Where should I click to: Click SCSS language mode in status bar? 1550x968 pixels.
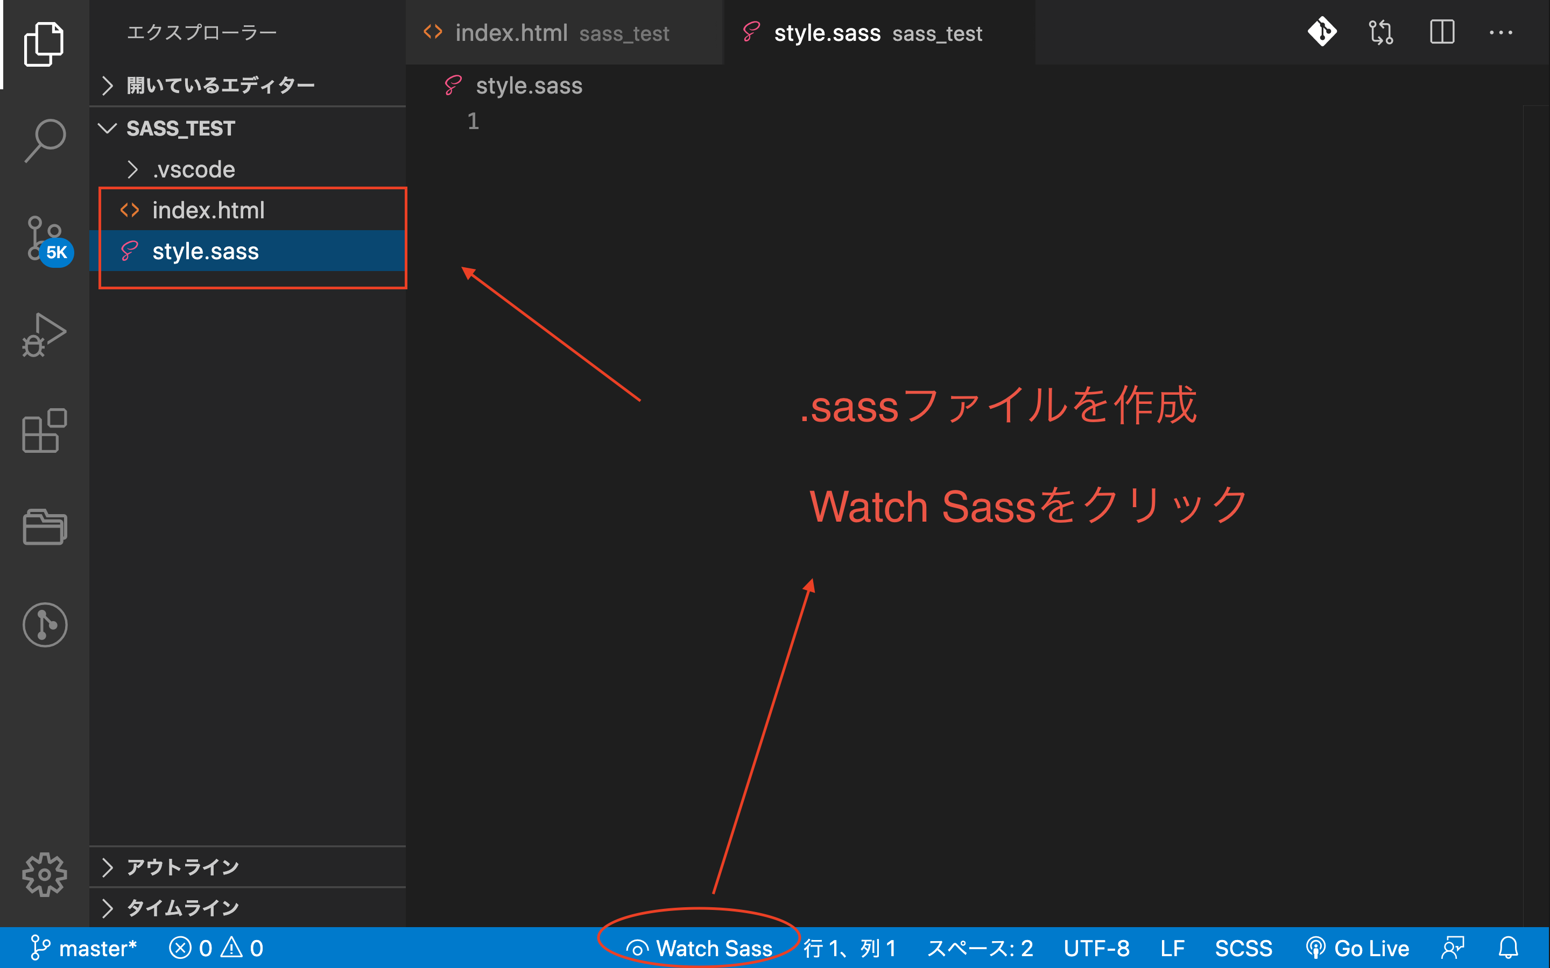[x=1243, y=948]
